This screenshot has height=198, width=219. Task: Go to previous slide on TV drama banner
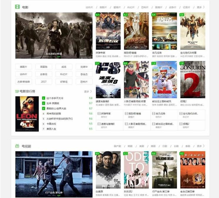point(17,175)
